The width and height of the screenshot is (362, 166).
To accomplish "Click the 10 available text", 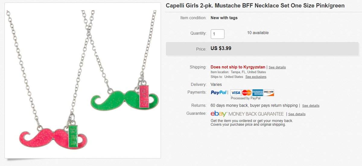I will coord(258,33).
